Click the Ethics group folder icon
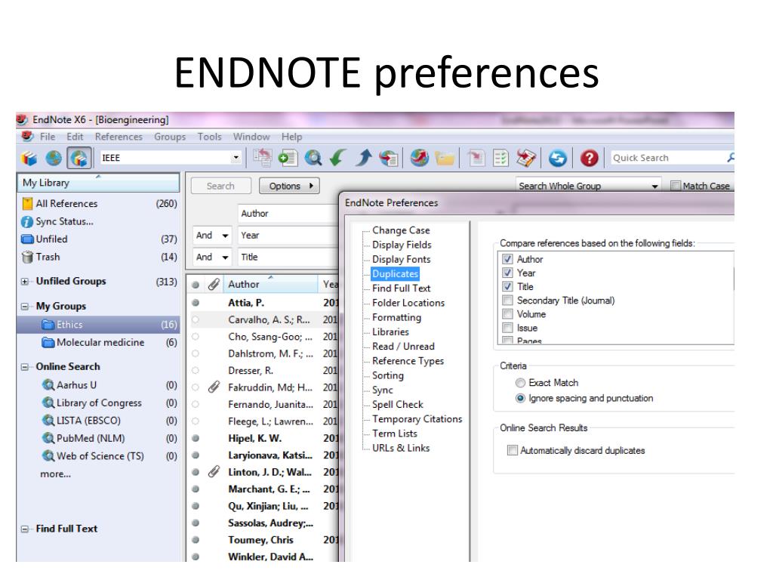773x580 pixels. pos(48,325)
